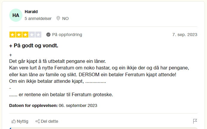
Task: Click the thumbs-up icon
Action: point(13,121)
